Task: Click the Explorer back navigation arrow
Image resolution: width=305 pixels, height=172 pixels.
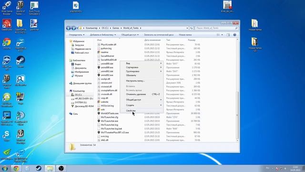Action: coord(68,28)
